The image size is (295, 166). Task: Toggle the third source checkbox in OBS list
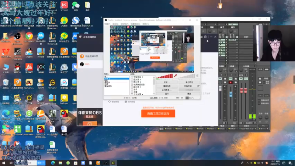coord(132,82)
